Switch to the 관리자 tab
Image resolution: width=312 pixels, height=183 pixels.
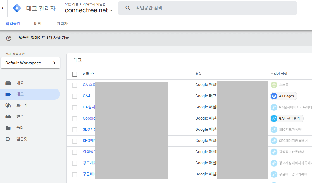pyautogui.click(x=62, y=23)
